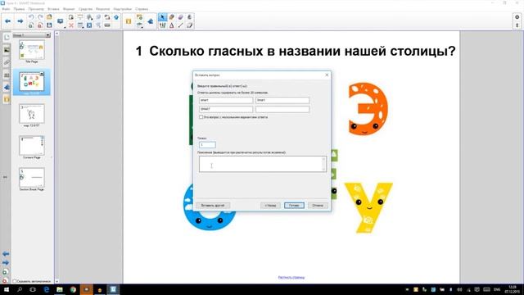This screenshot has height=295, width=524.
Task: Click the Вставить другой button
Action: click(x=213, y=205)
